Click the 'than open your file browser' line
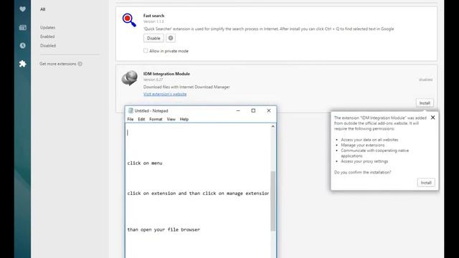 pos(164,229)
